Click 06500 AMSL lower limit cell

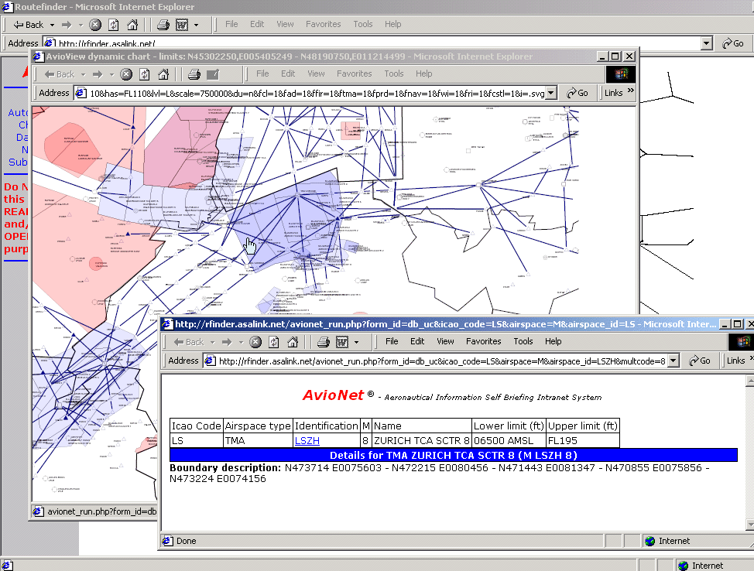click(509, 441)
